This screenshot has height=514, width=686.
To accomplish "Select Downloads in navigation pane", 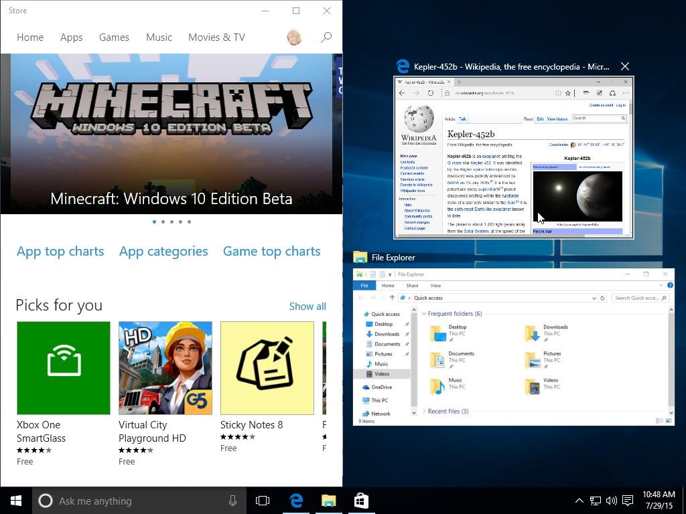I will point(383,334).
